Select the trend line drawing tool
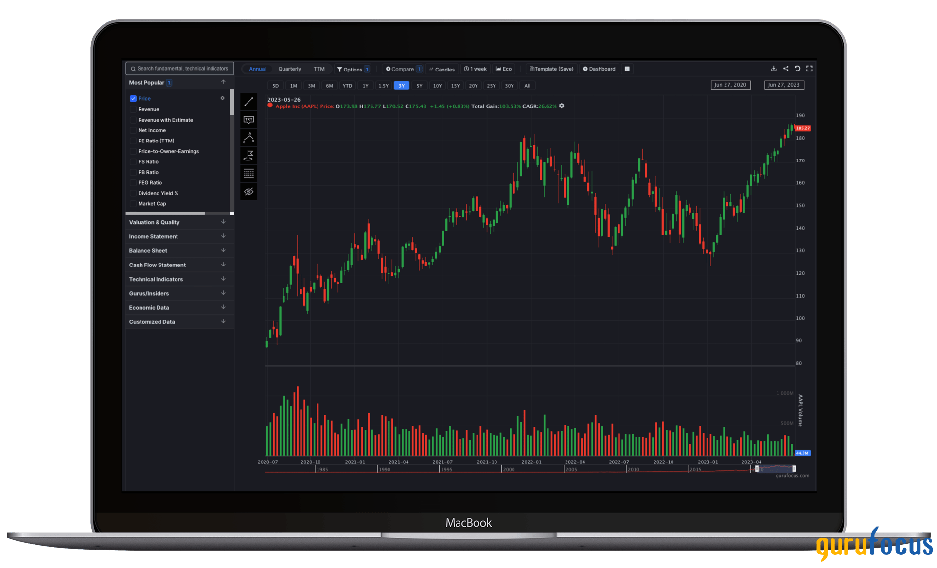The height and width of the screenshot is (568, 937). (x=248, y=102)
